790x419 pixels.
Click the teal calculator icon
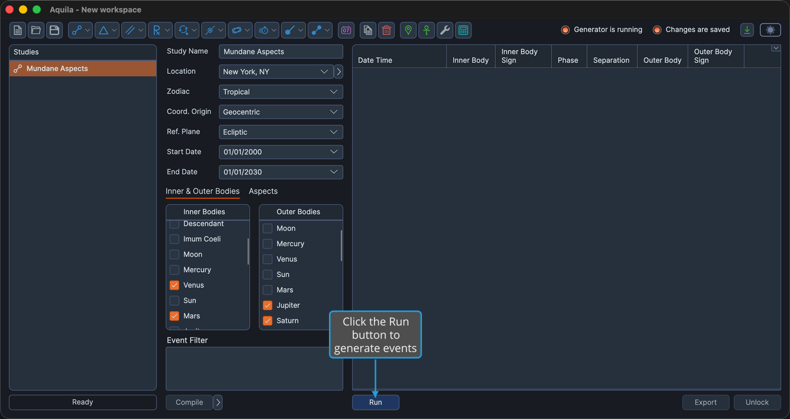tap(463, 30)
